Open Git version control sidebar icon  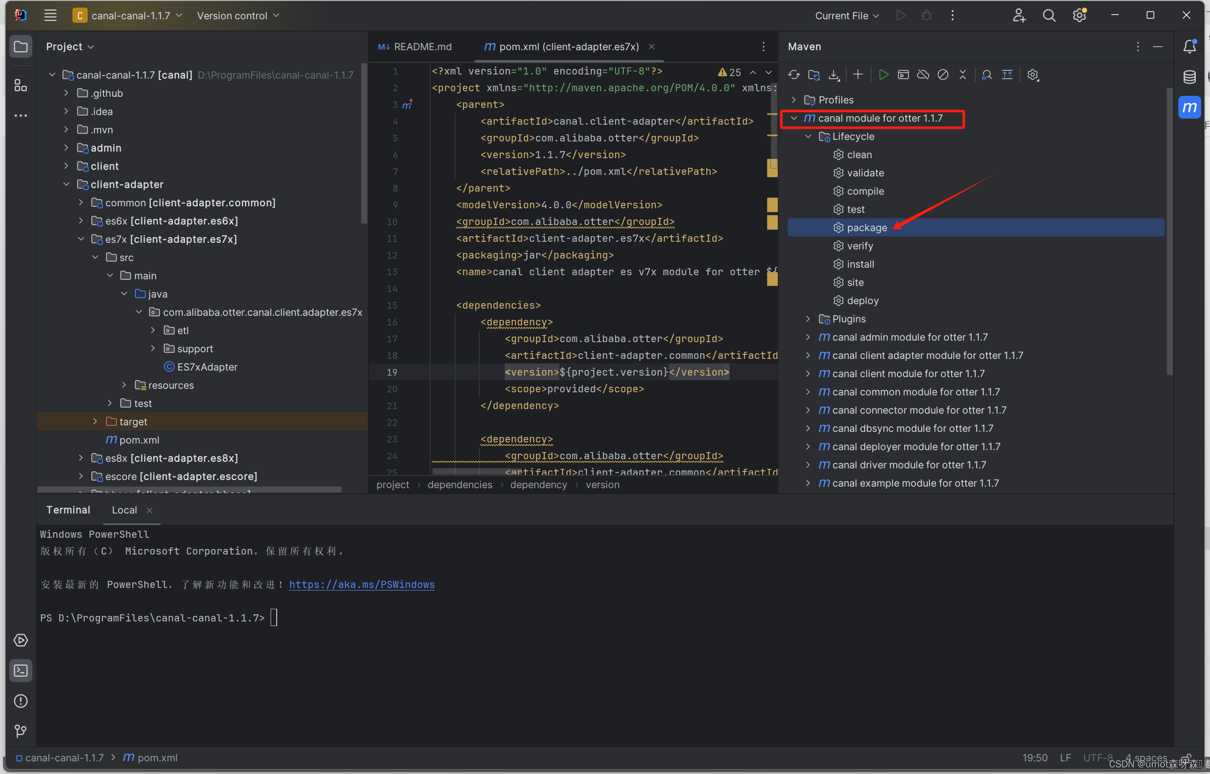pos(21,731)
